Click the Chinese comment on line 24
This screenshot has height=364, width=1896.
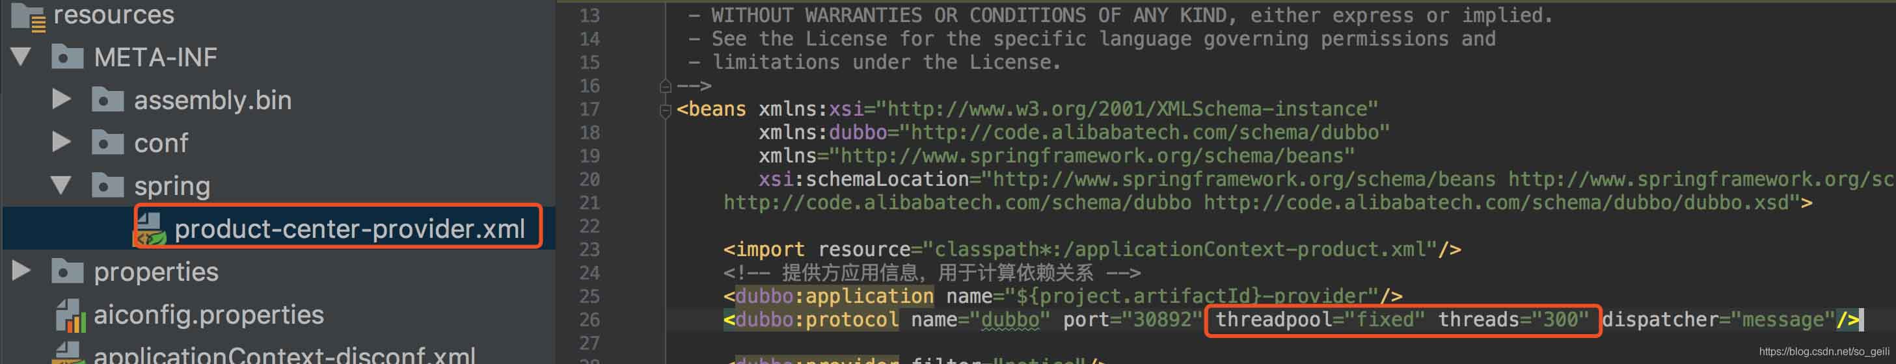[932, 273]
